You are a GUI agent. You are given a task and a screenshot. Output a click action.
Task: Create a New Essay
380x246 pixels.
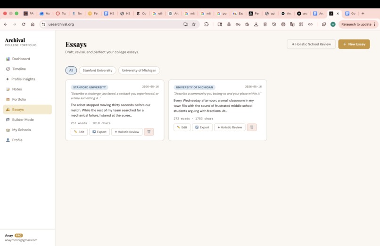pyautogui.click(x=354, y=44)
